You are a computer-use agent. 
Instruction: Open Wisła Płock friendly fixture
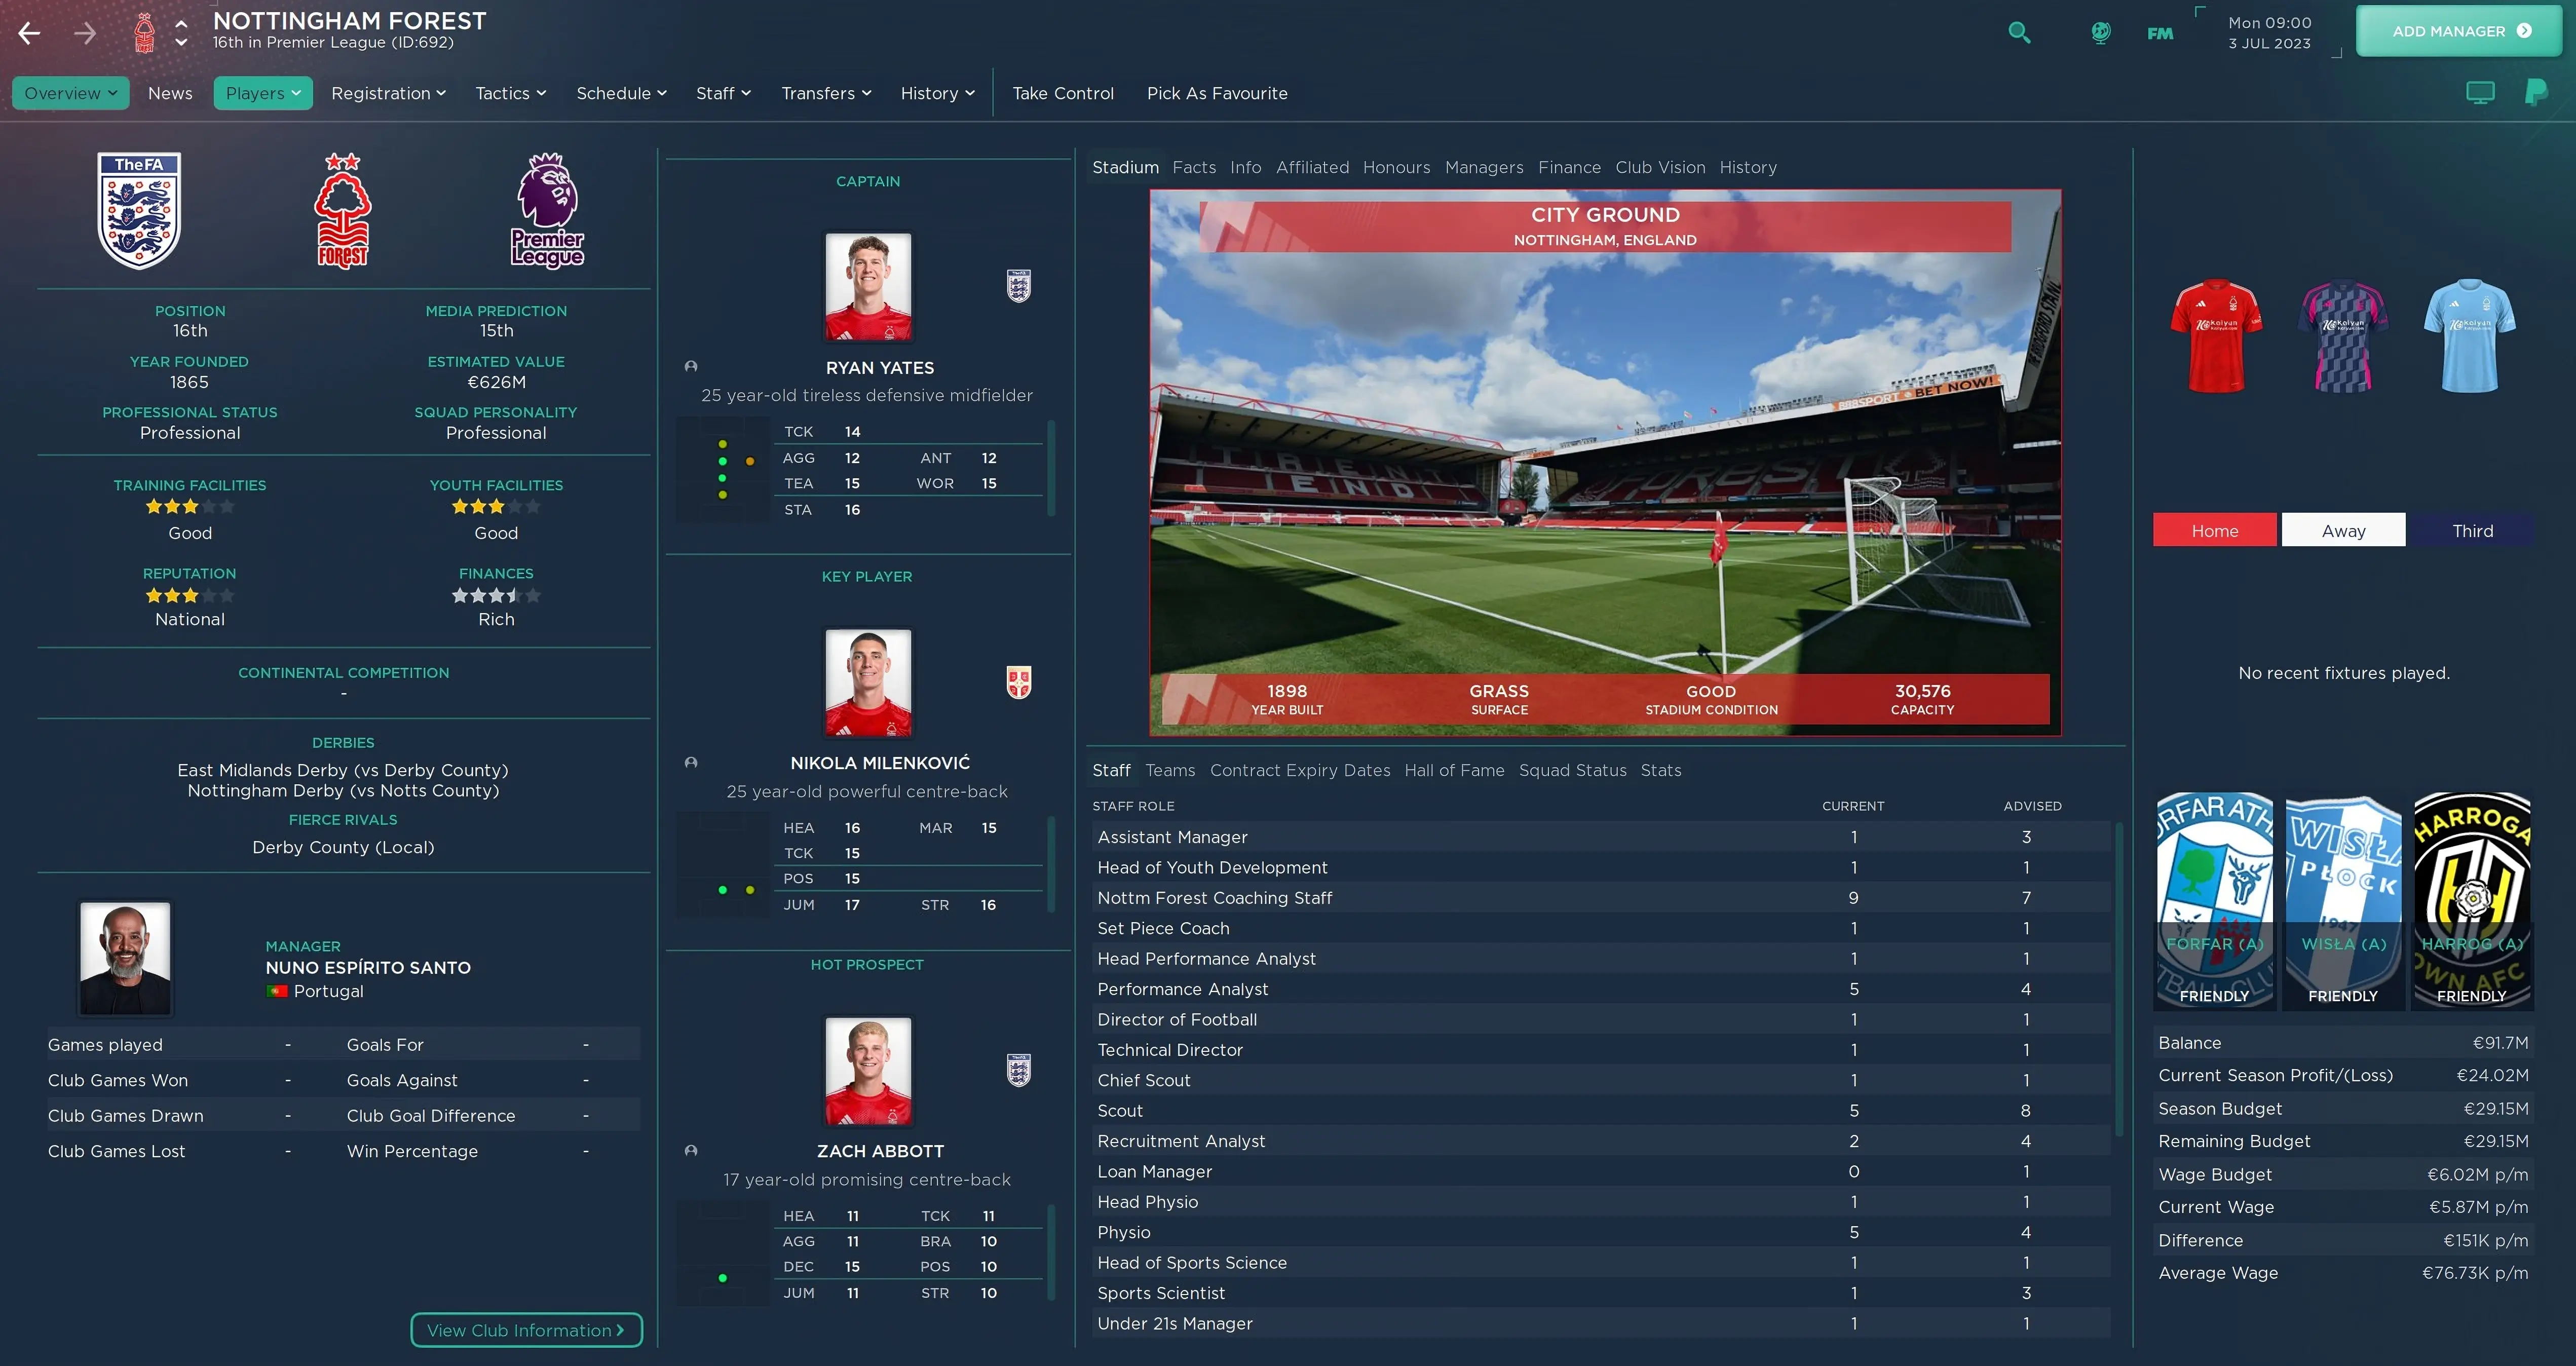[x=2343, y=901]
